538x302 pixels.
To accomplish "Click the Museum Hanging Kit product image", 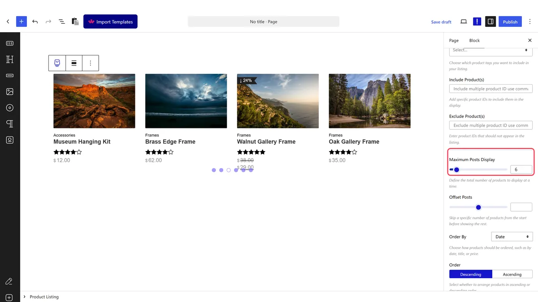I will [94, 101].
